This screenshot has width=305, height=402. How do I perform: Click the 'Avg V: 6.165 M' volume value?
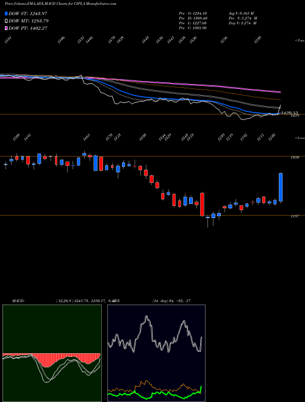241,13
